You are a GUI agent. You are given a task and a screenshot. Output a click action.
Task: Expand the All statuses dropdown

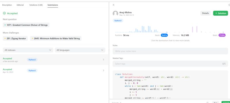(28, 50)
